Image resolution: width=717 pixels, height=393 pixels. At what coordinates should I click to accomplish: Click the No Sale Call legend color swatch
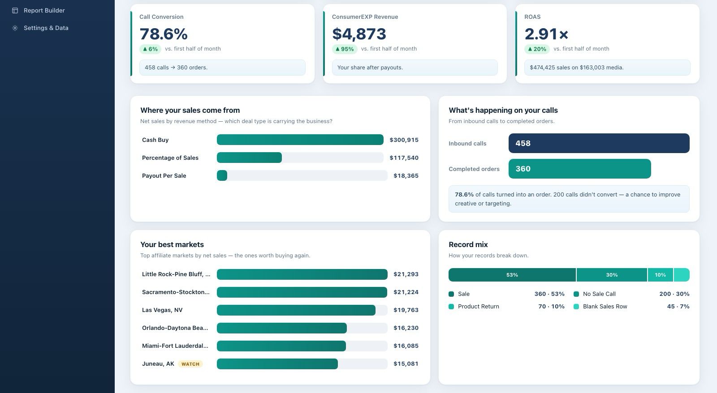point(576,294)
